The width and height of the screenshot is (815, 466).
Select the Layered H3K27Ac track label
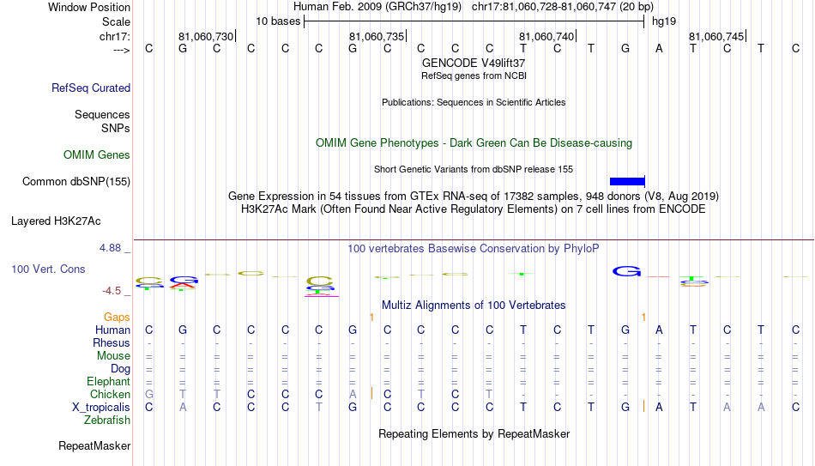click(x=56, y=221)
